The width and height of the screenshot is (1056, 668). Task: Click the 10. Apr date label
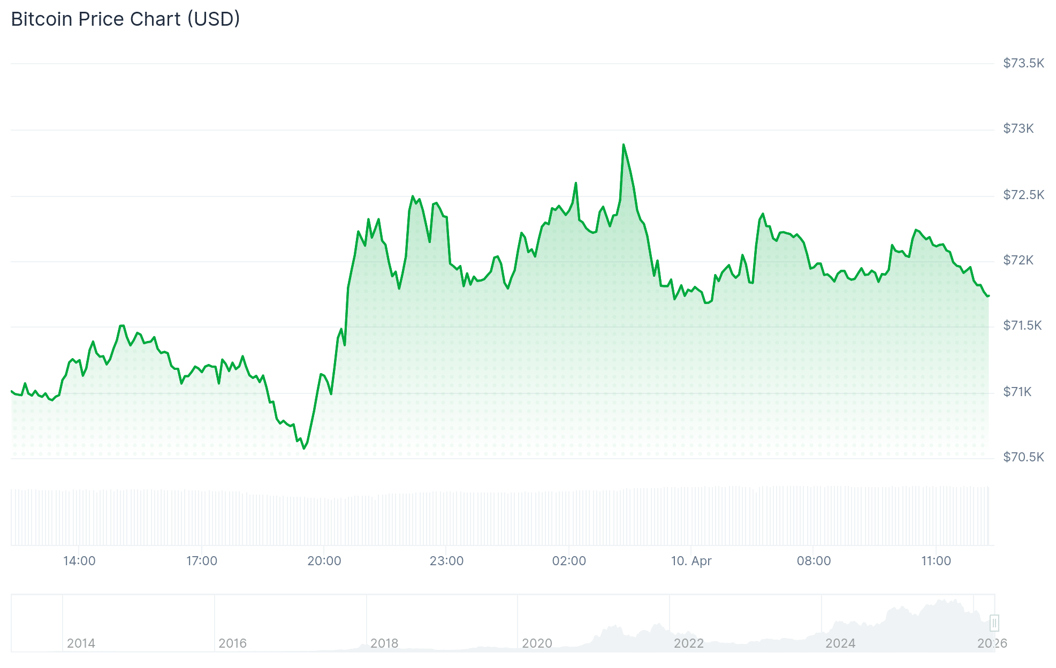click(x=691, y=561)
